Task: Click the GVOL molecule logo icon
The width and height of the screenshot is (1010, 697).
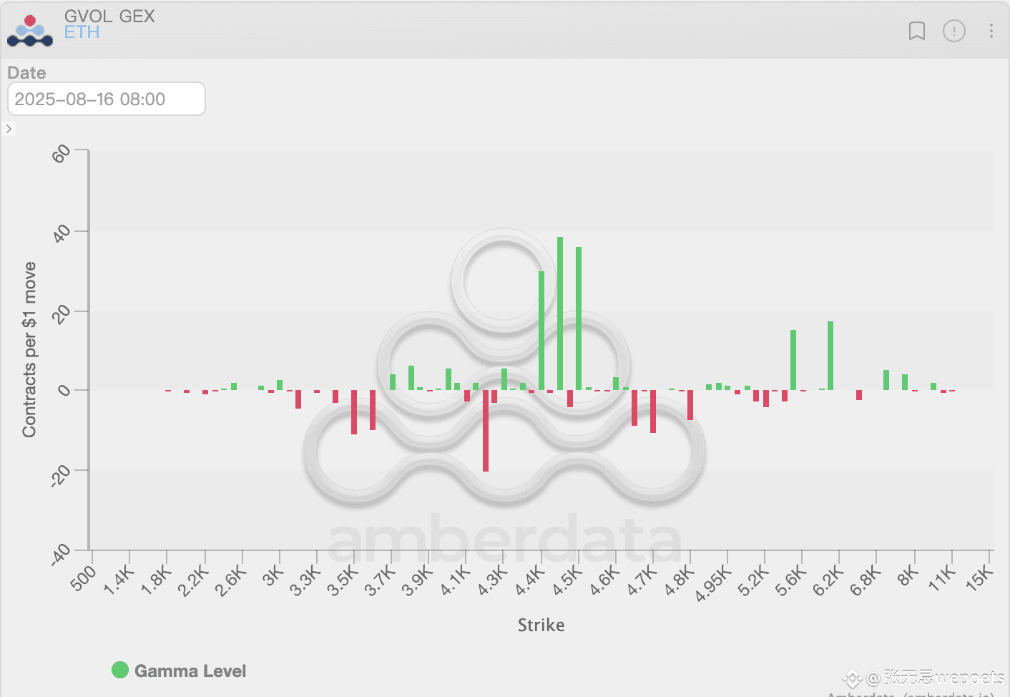Action: tap(30, 31)
